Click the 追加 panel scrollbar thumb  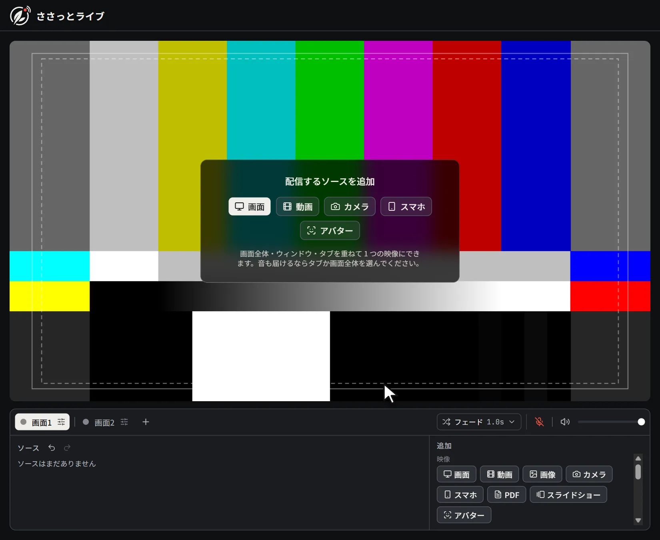[638, 472]
